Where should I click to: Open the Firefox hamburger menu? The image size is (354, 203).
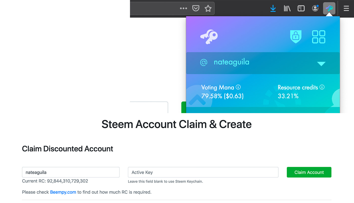coord(346,8)
